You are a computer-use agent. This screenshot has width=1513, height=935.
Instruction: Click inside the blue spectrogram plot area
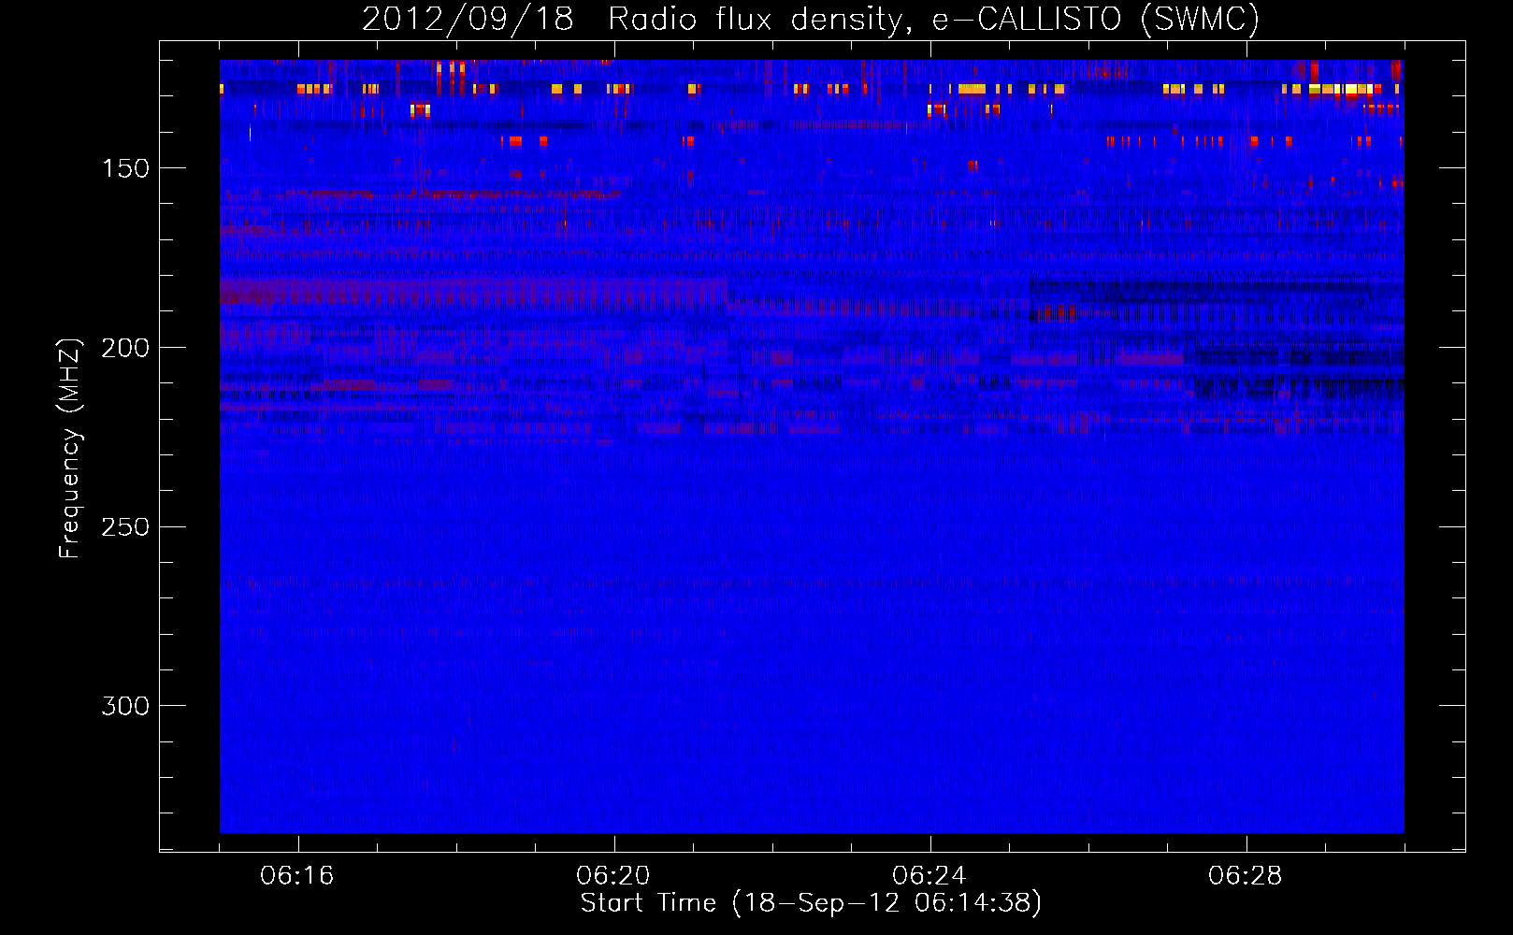point(812,446)
